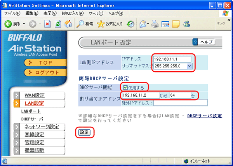Image resolution: width=233 pixels, height=166 pixels.
Task: Open the Back button history dropdown arrow
Action: point(24,24)
